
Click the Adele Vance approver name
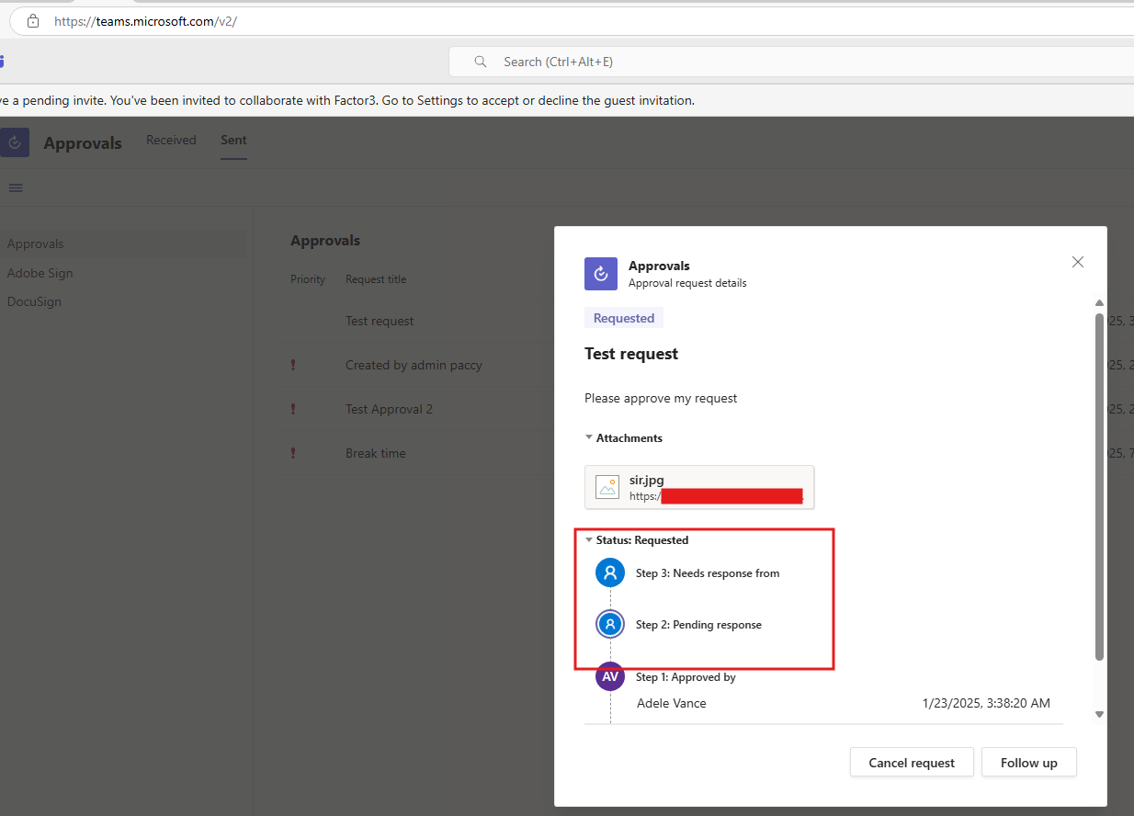click(672, 703)
